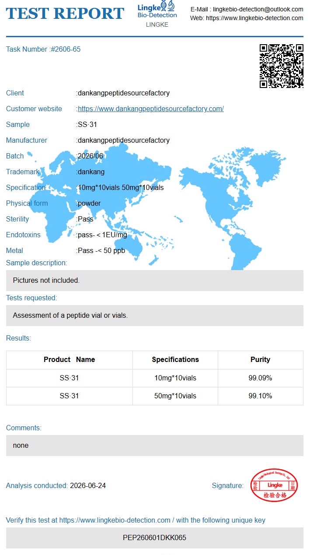Screen dimensions: 310x555
Task: Select the unique key PEP260601DKK065
Action: 154,537
